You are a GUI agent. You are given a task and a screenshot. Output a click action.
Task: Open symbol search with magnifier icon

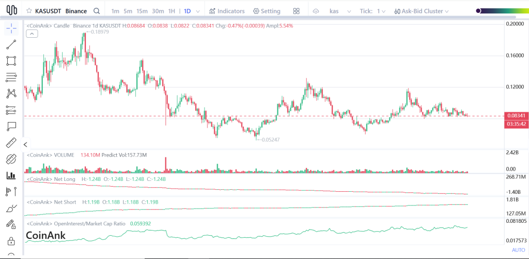(x=97, y=11)
